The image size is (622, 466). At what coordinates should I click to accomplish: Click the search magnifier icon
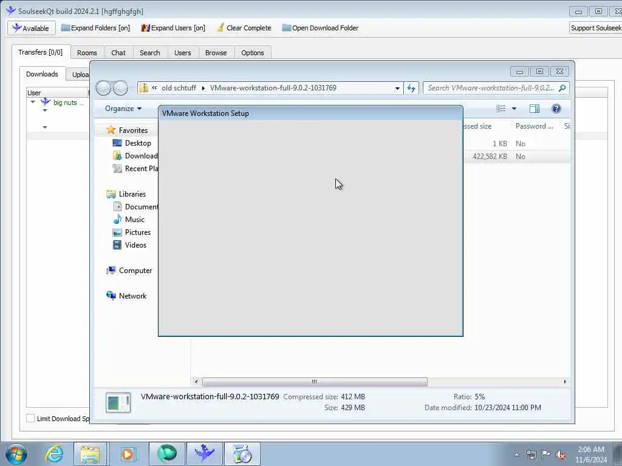pos(562,88)
